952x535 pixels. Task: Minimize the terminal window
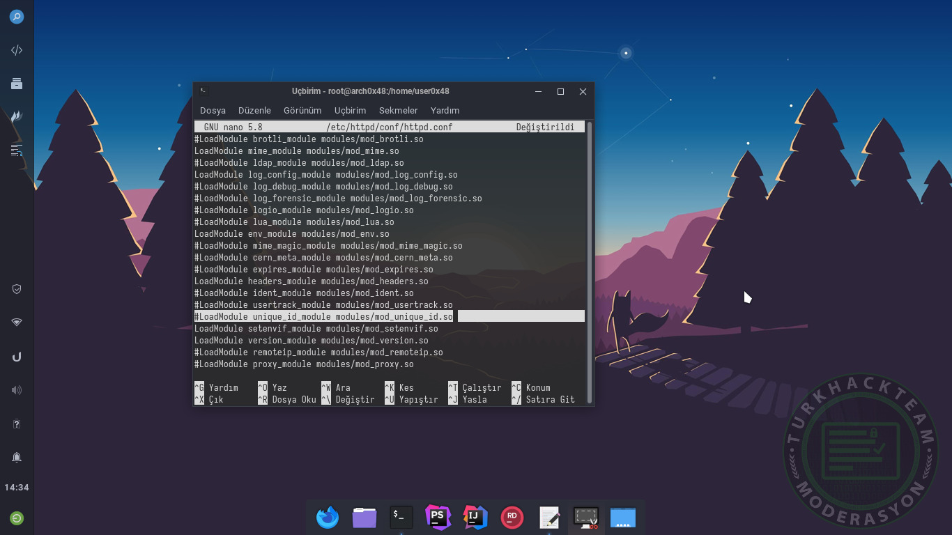point(538,91)
